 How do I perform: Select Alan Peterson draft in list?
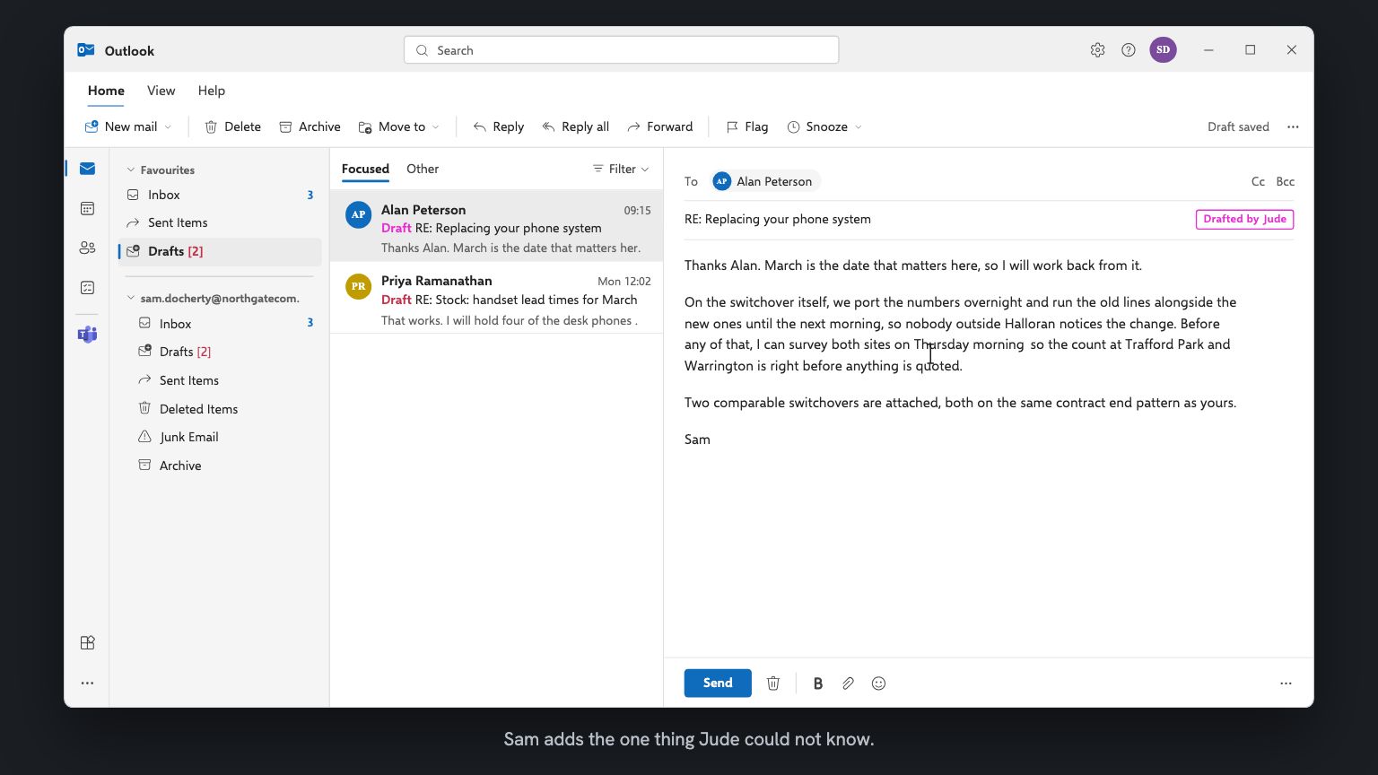point(496,226)
